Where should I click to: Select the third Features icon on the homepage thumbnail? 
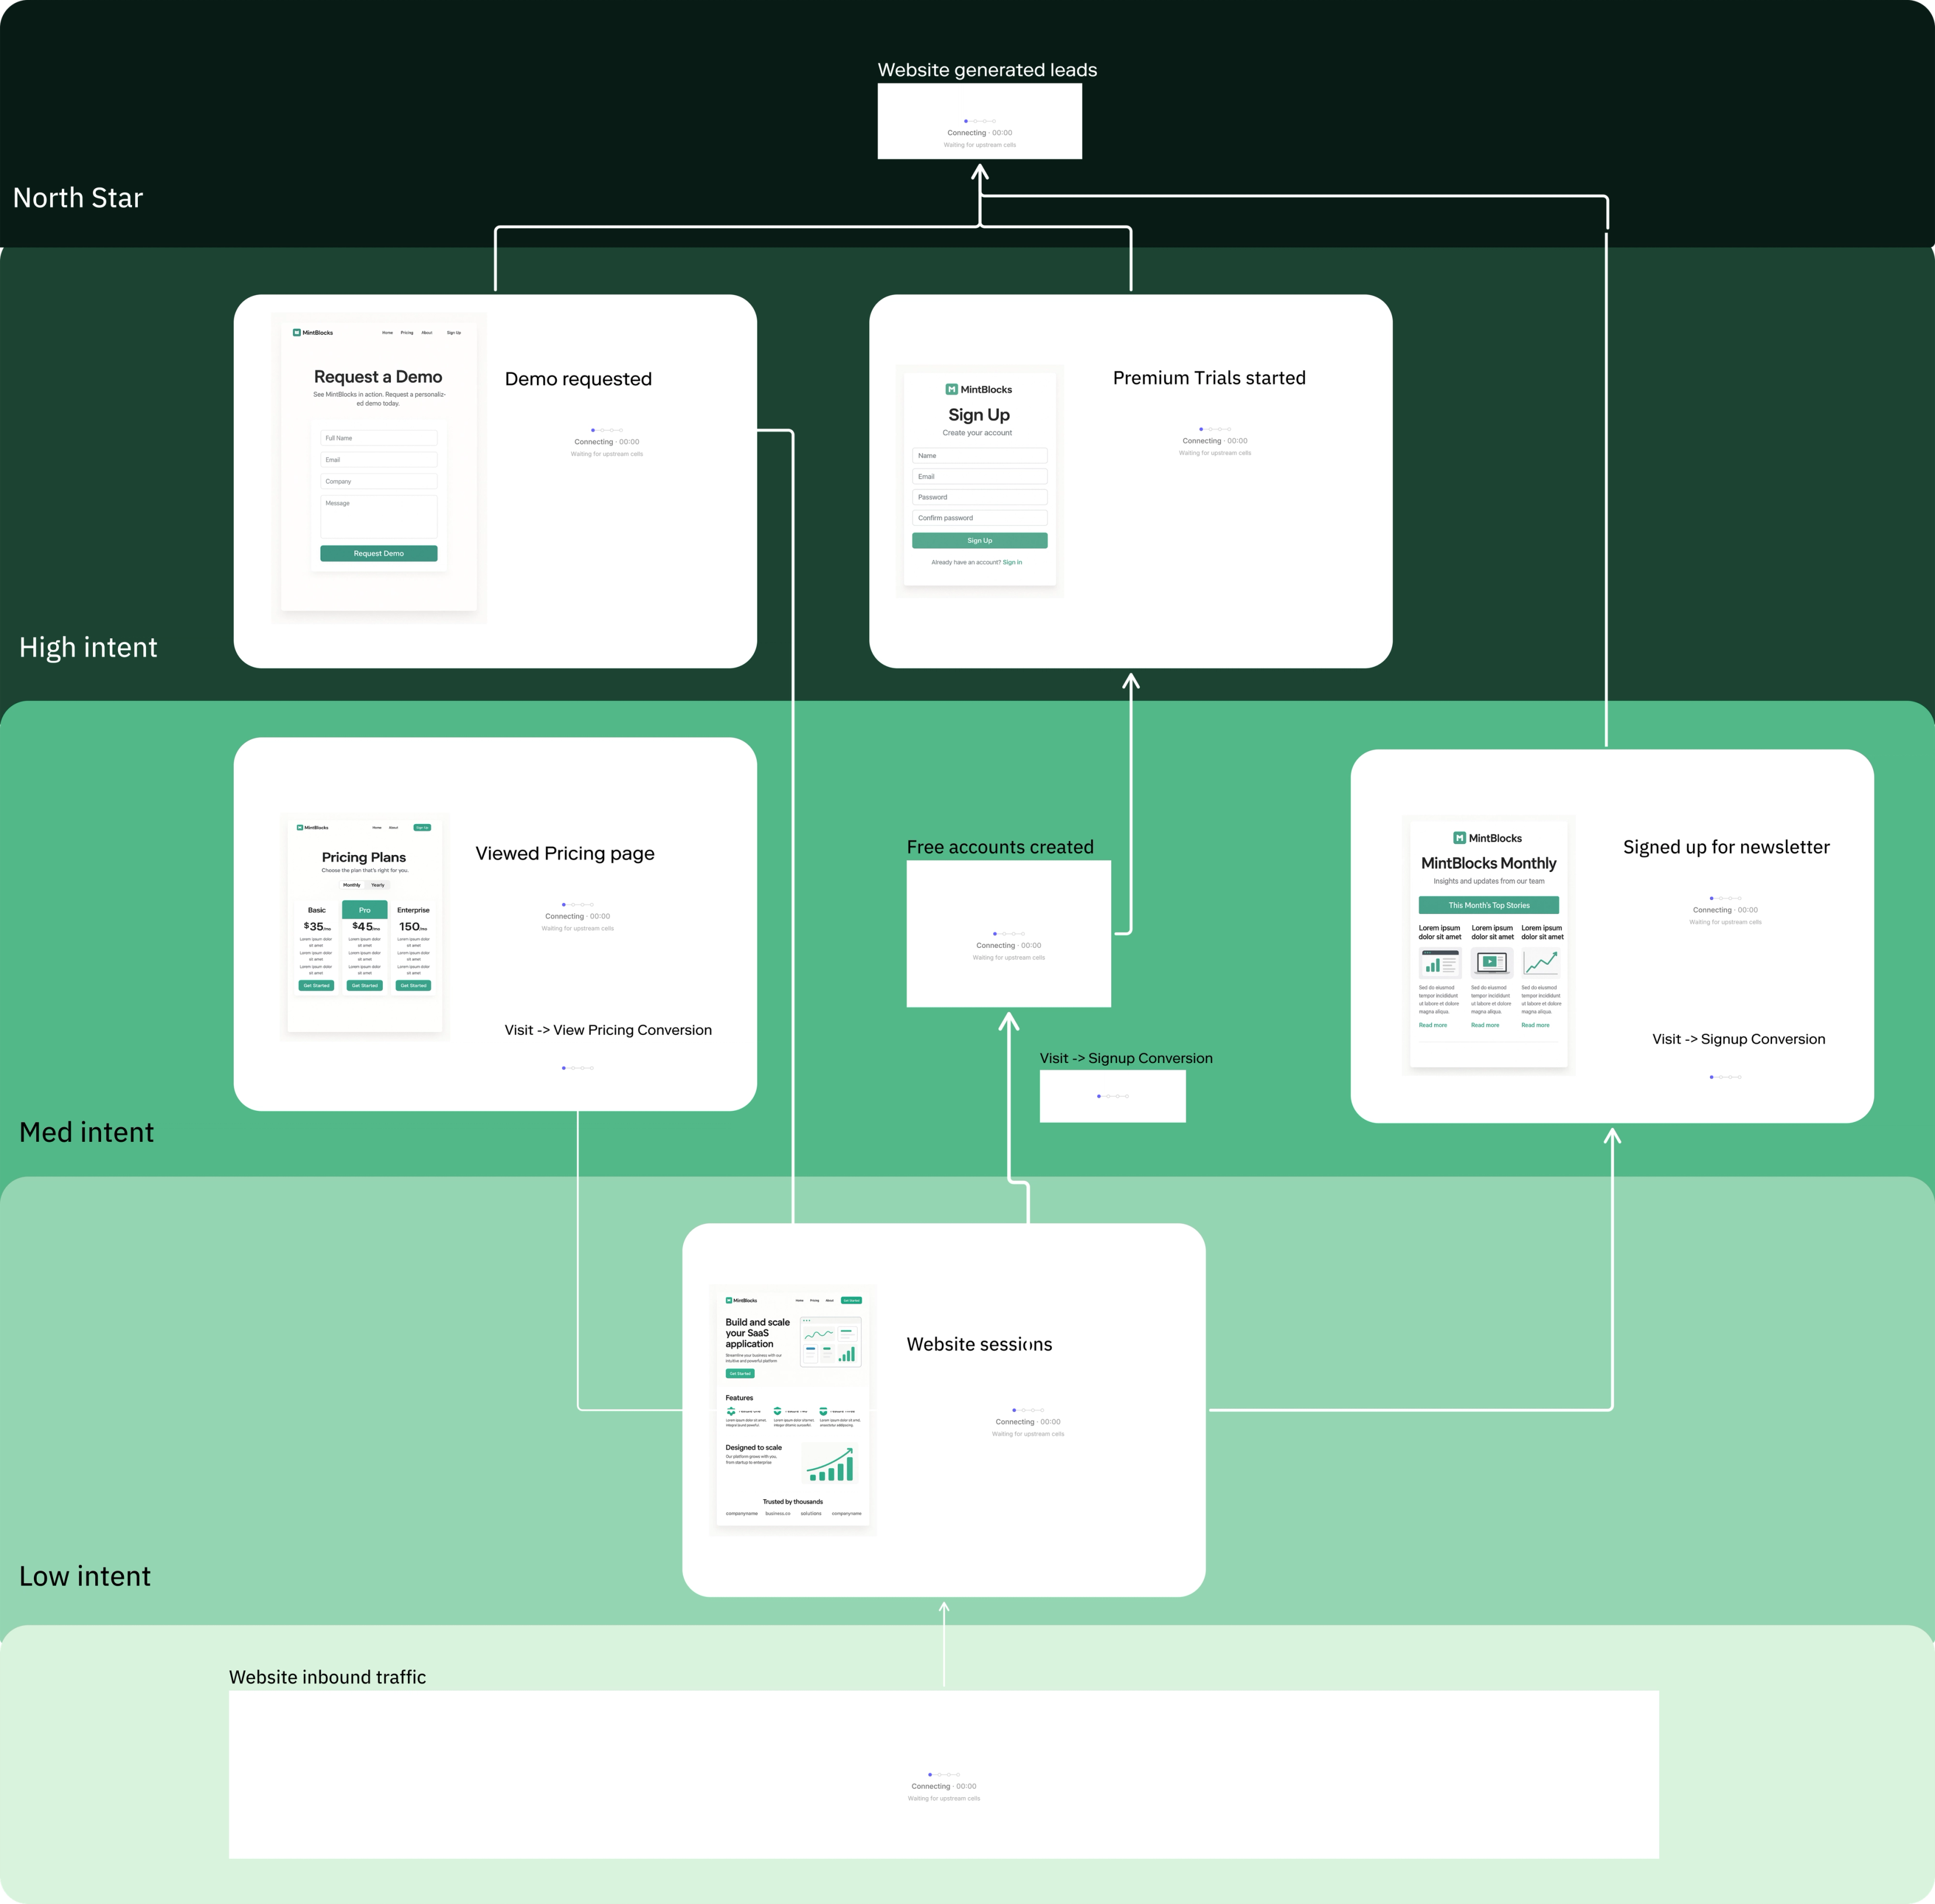[x=823, y=1411]
